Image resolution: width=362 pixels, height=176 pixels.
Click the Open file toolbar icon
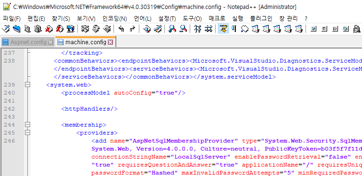(16, 29)
